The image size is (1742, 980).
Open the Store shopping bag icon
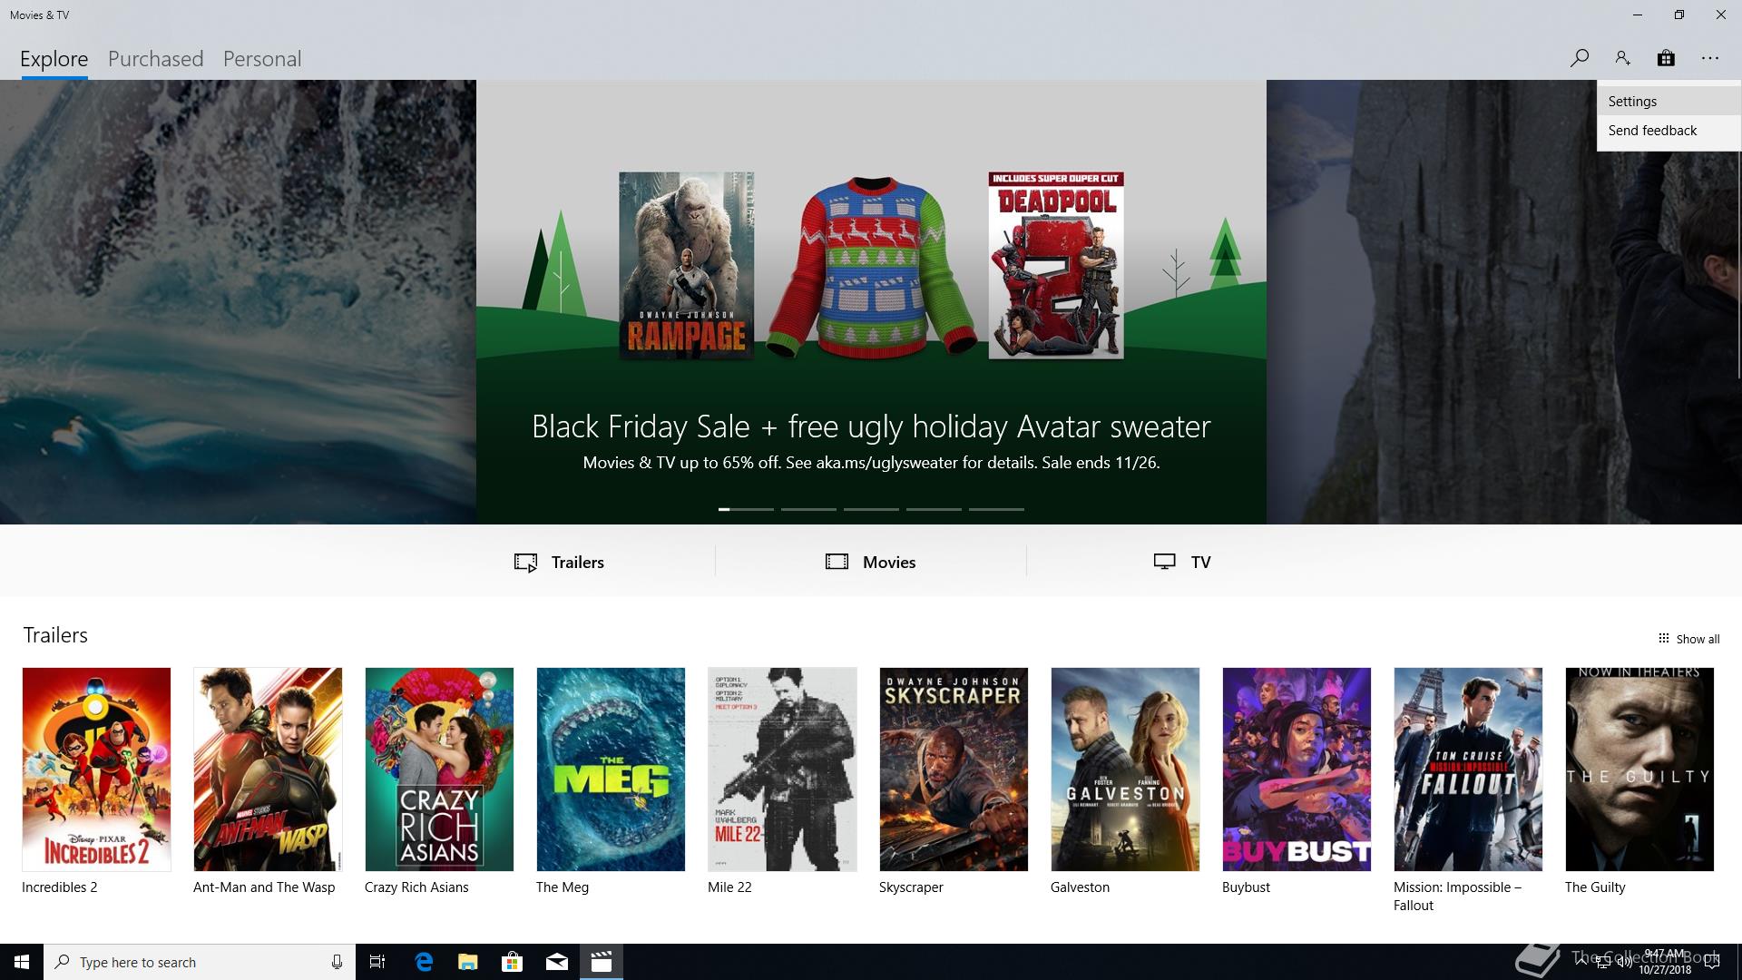1666,58
